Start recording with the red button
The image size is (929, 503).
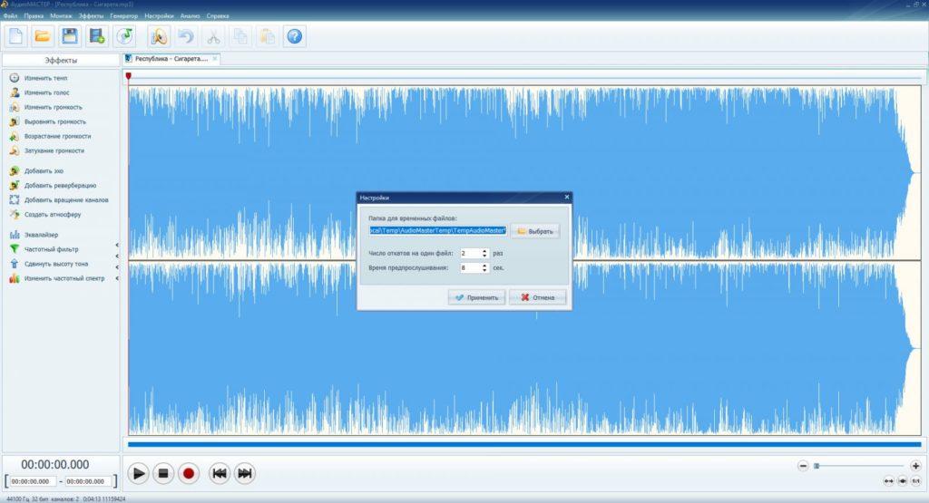pos(189,473)
